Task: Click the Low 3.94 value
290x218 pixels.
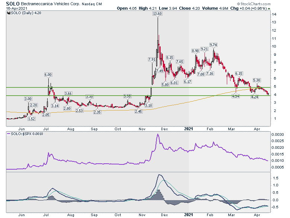Action: point(168,8)
